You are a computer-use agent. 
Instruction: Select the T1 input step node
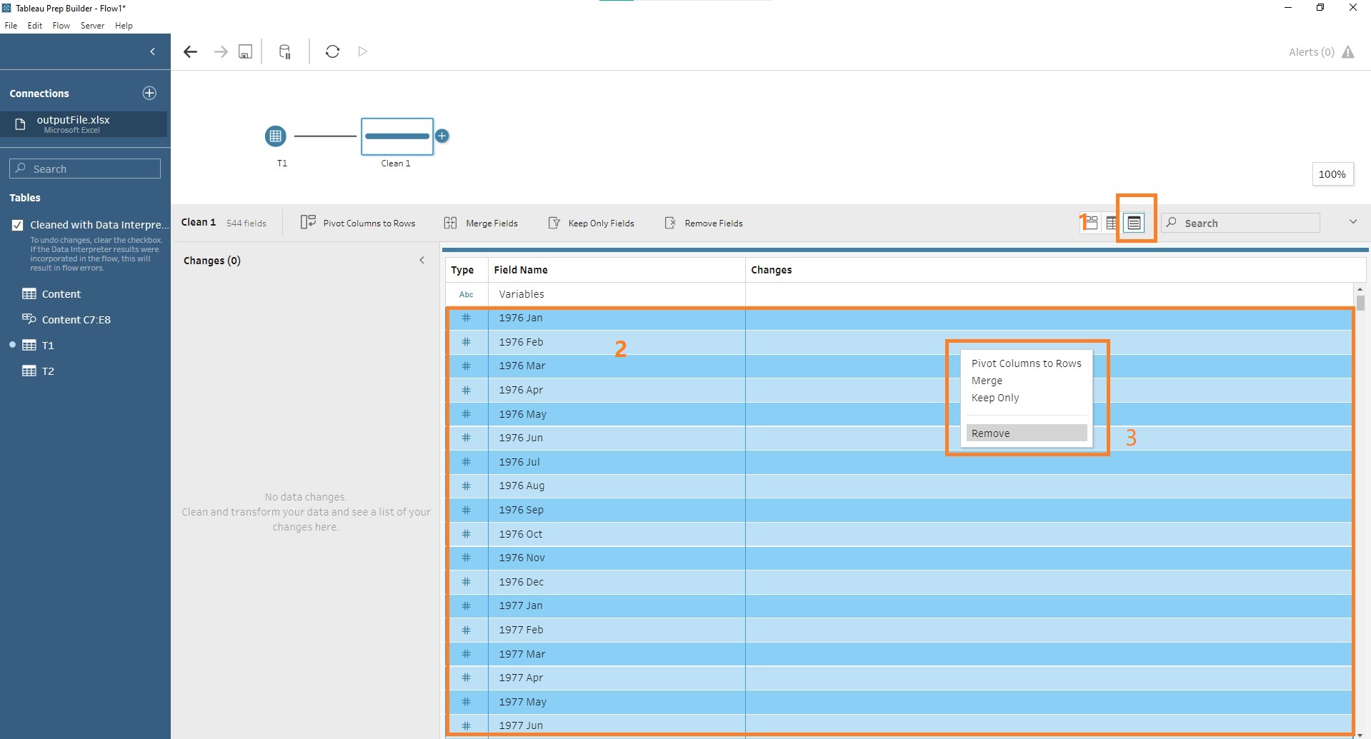tap(276, 136)
